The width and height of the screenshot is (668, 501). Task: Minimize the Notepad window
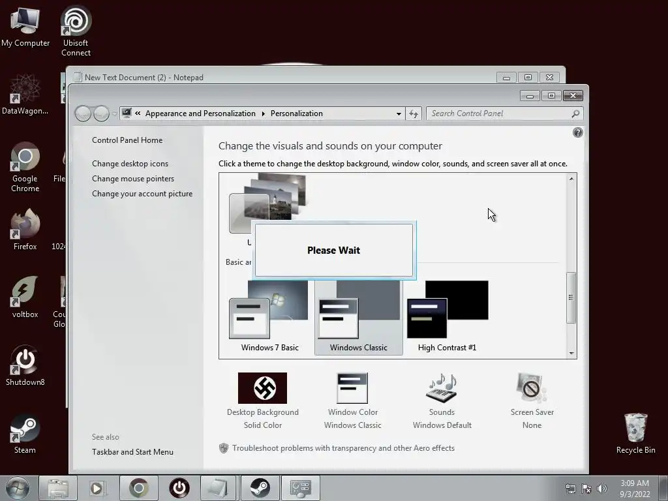[x=506, y=77]
